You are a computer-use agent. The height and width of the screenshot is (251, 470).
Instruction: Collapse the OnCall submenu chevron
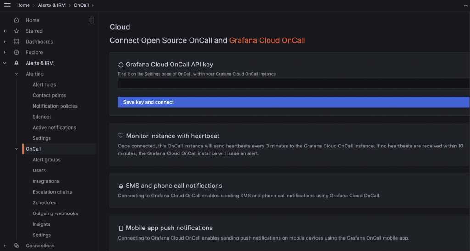point(17,149)
